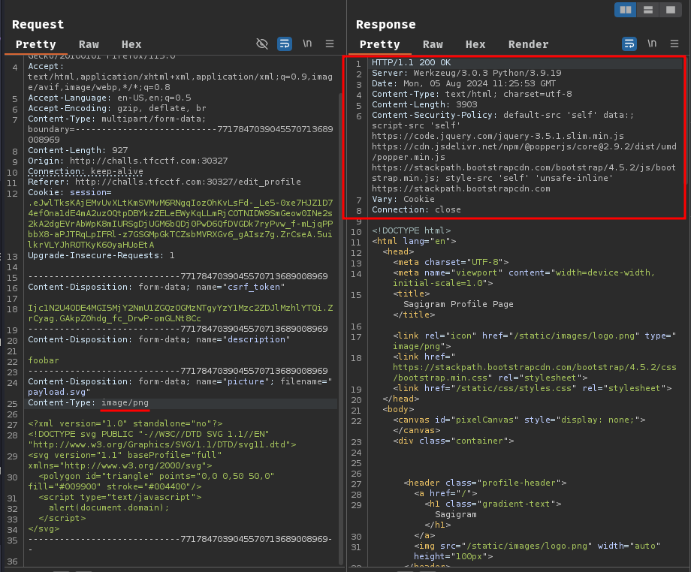Viewport: 691px width, 572px height.
Task: Select combined single-pane layout icon
Action: 671,10
